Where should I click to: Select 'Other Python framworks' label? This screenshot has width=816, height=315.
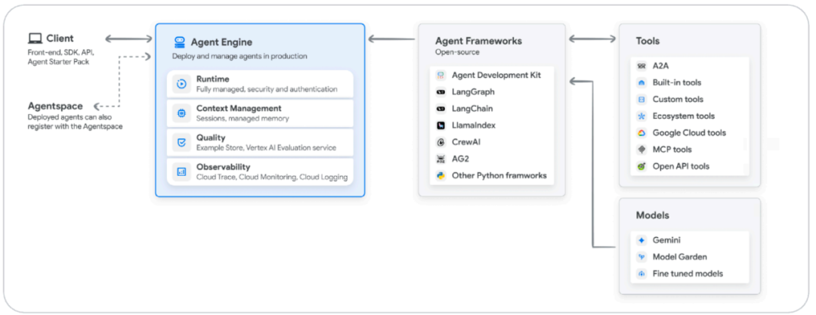point(499,175)
